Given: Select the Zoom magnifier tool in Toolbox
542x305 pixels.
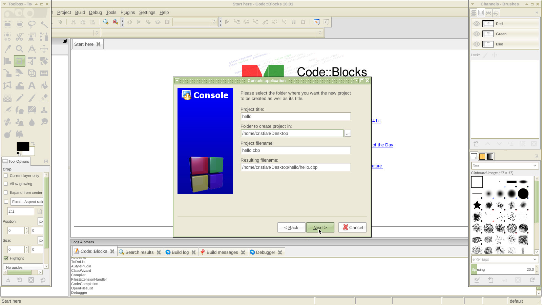Looking at the screenshot, I should pos(20,49).
